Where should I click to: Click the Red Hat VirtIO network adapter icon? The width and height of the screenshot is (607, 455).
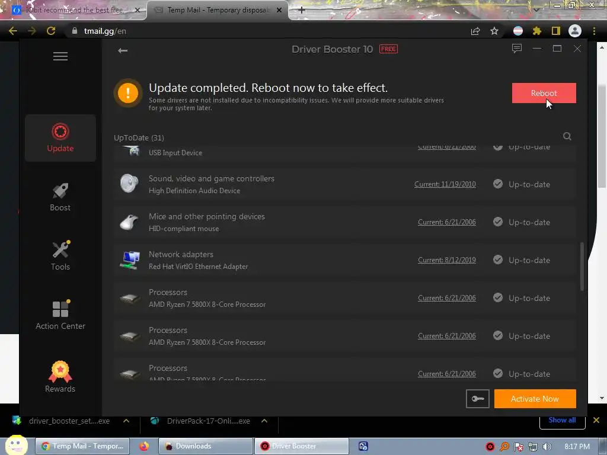click(x=129, y=260)
